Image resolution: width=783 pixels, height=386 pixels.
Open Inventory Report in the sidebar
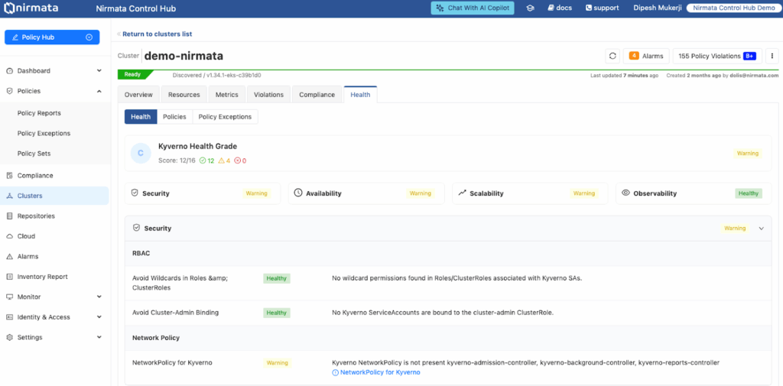tap(42, 277)
